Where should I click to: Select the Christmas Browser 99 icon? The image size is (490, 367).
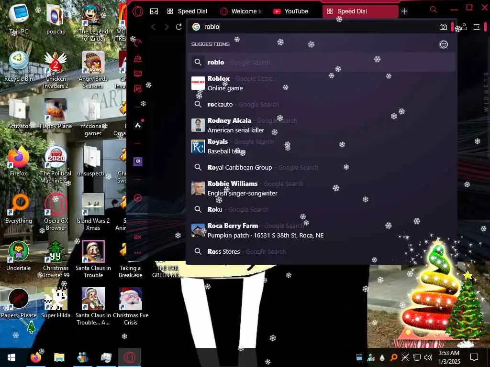click(x=56, y=260)
